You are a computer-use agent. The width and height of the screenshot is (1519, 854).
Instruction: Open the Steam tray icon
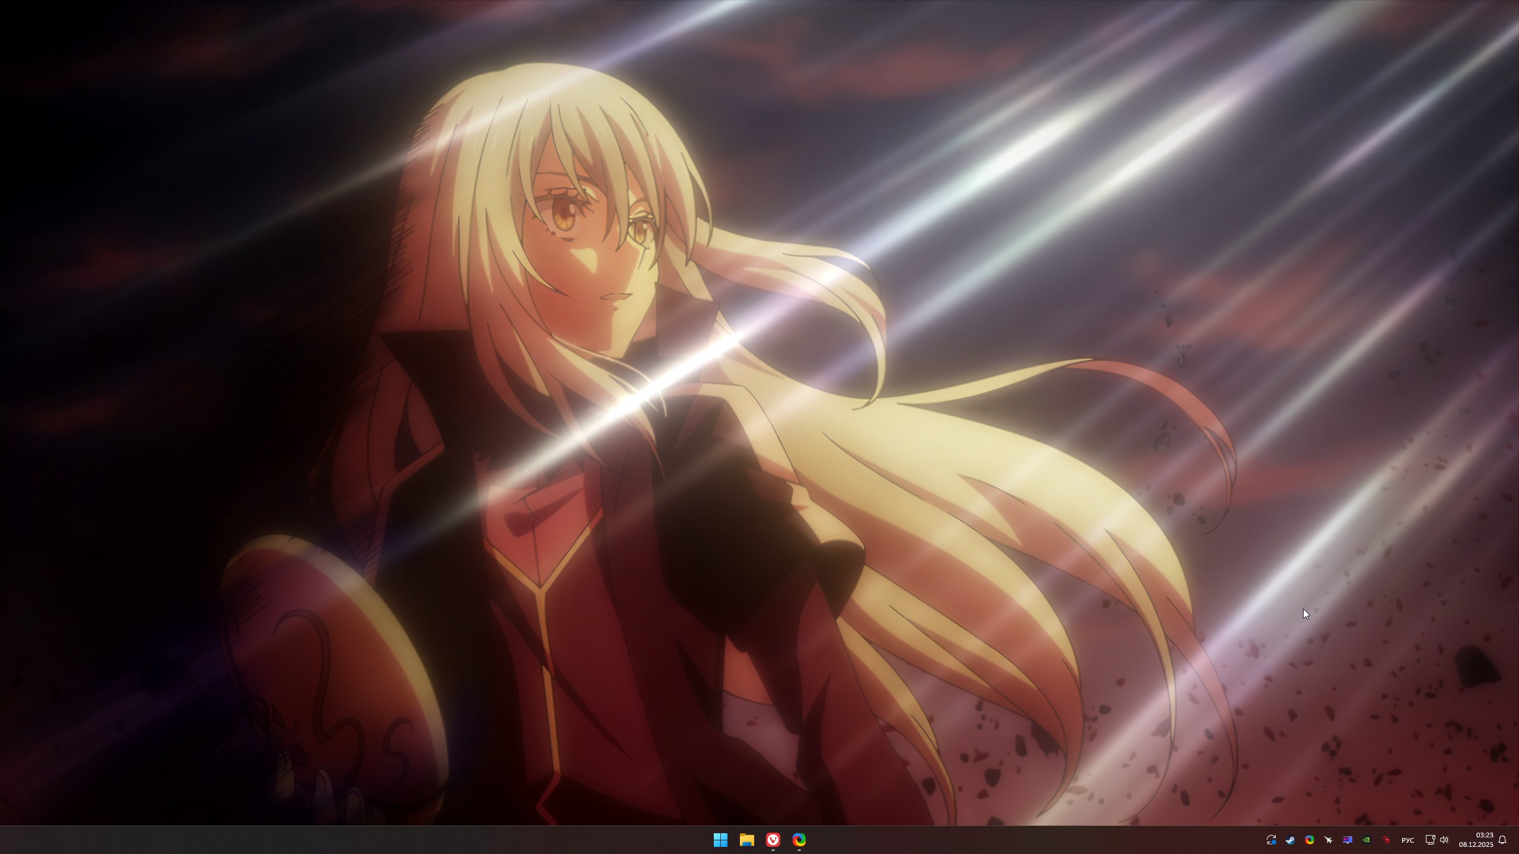click(1290, 840)
